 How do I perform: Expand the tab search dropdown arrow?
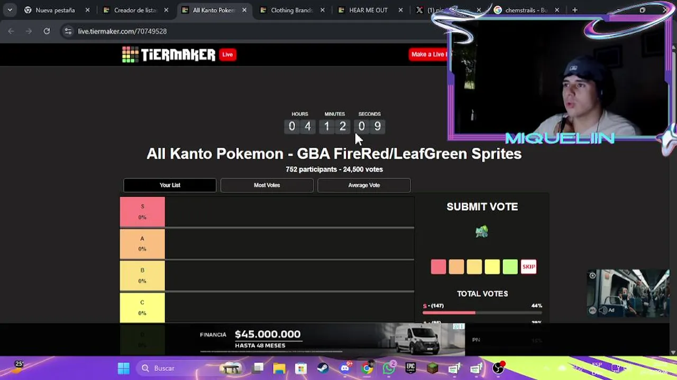tap(10, 10)
